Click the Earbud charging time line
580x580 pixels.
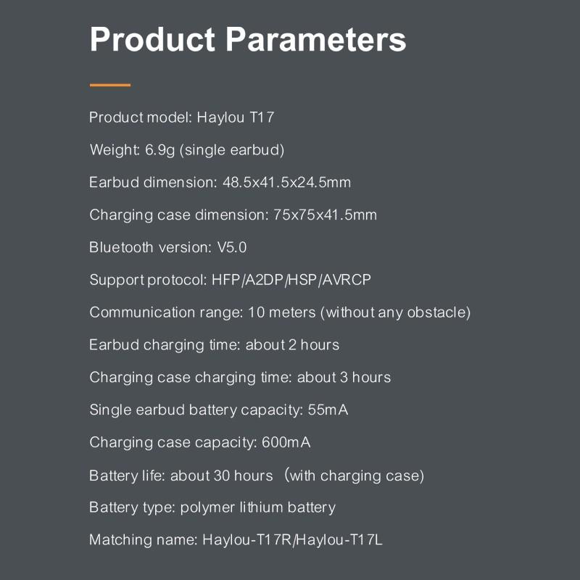(214, 345)
